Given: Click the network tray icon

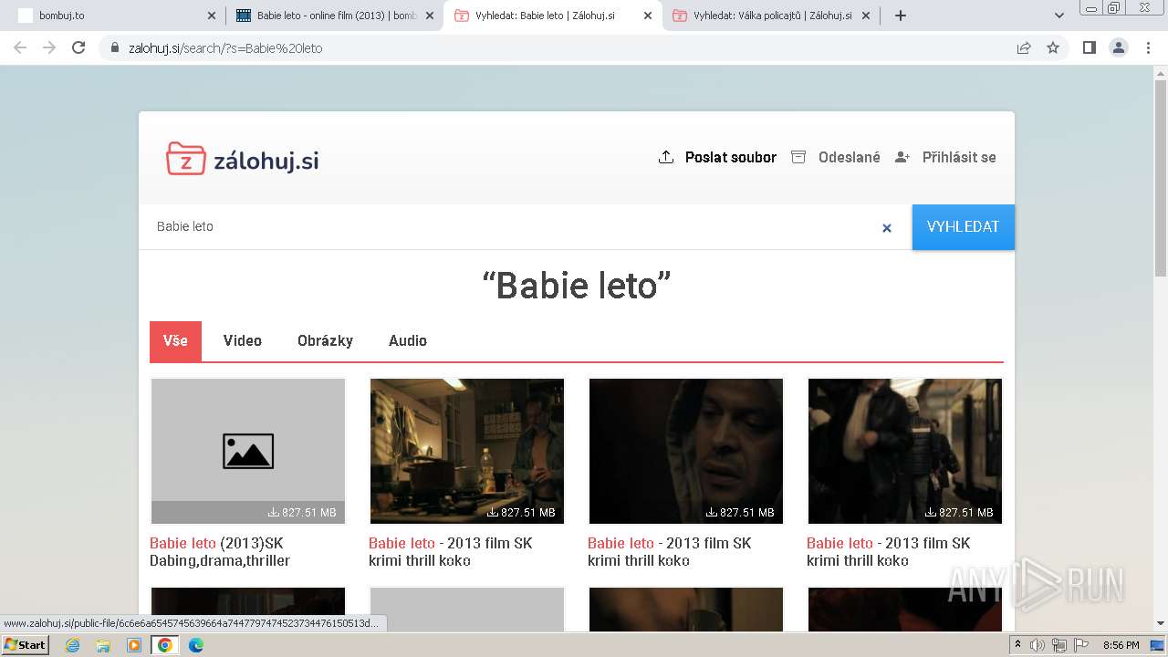Looking at the screenshot, I should [x=1059, y=645].
